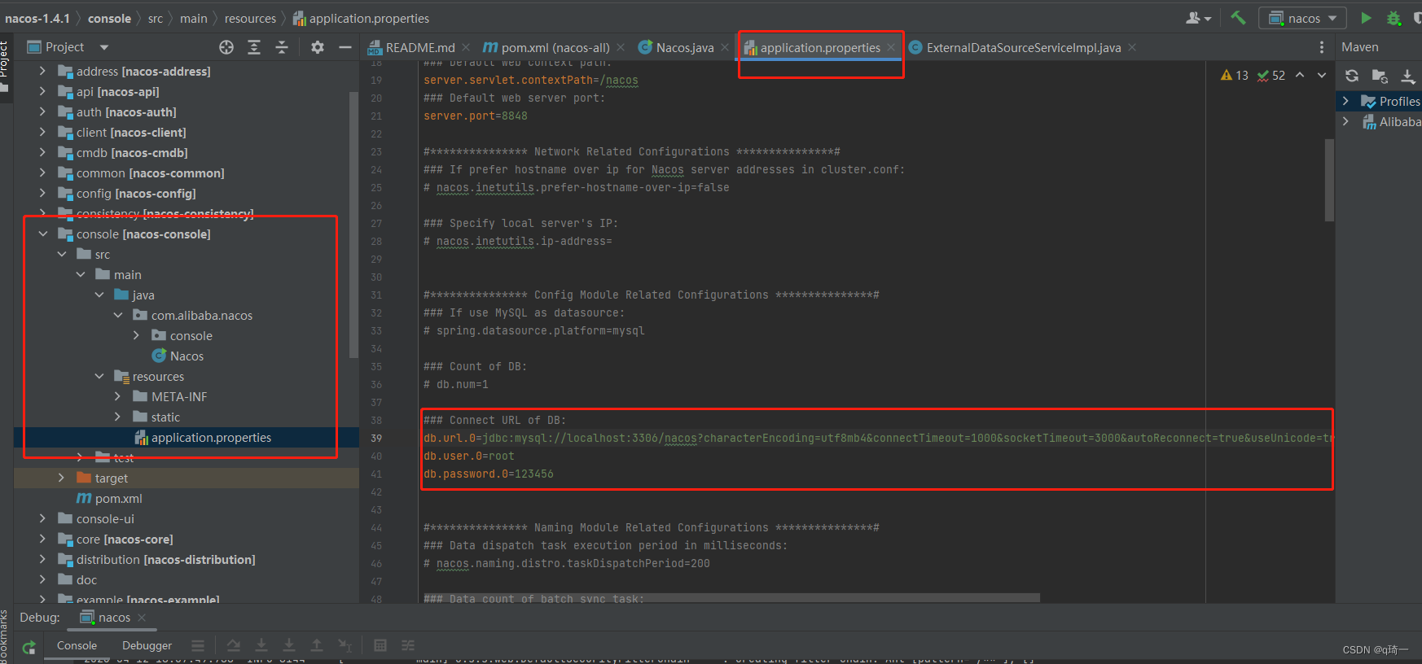Click Step Out icon in debug toolbar

pyautogui.click(x=317, y=645)
